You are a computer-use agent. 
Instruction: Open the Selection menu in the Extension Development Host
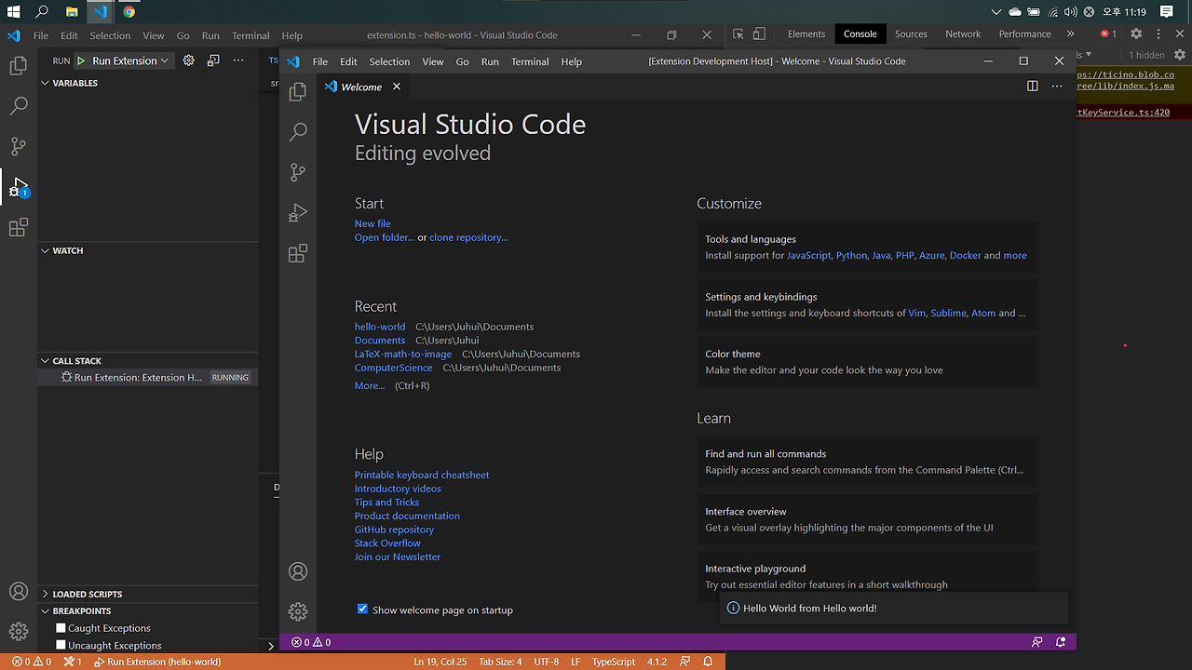tap(389, 61)
